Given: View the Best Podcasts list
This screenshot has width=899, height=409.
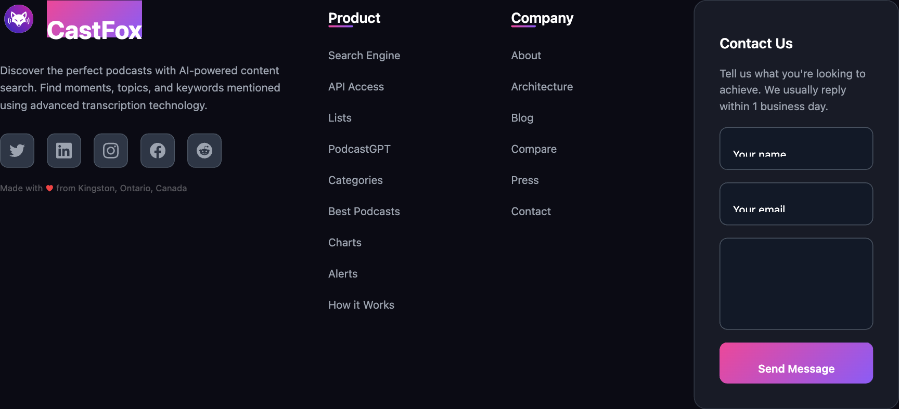Looking at the screenshot, I should coord(364,212).
